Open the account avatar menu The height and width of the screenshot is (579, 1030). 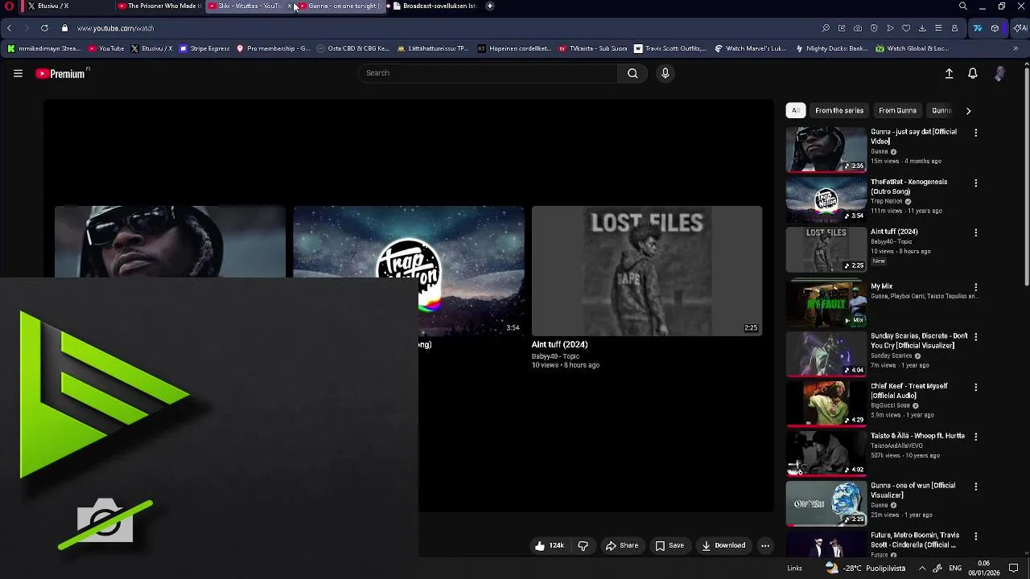pos(999,73)
